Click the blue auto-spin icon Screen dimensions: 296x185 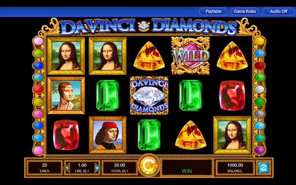[263, 167]
